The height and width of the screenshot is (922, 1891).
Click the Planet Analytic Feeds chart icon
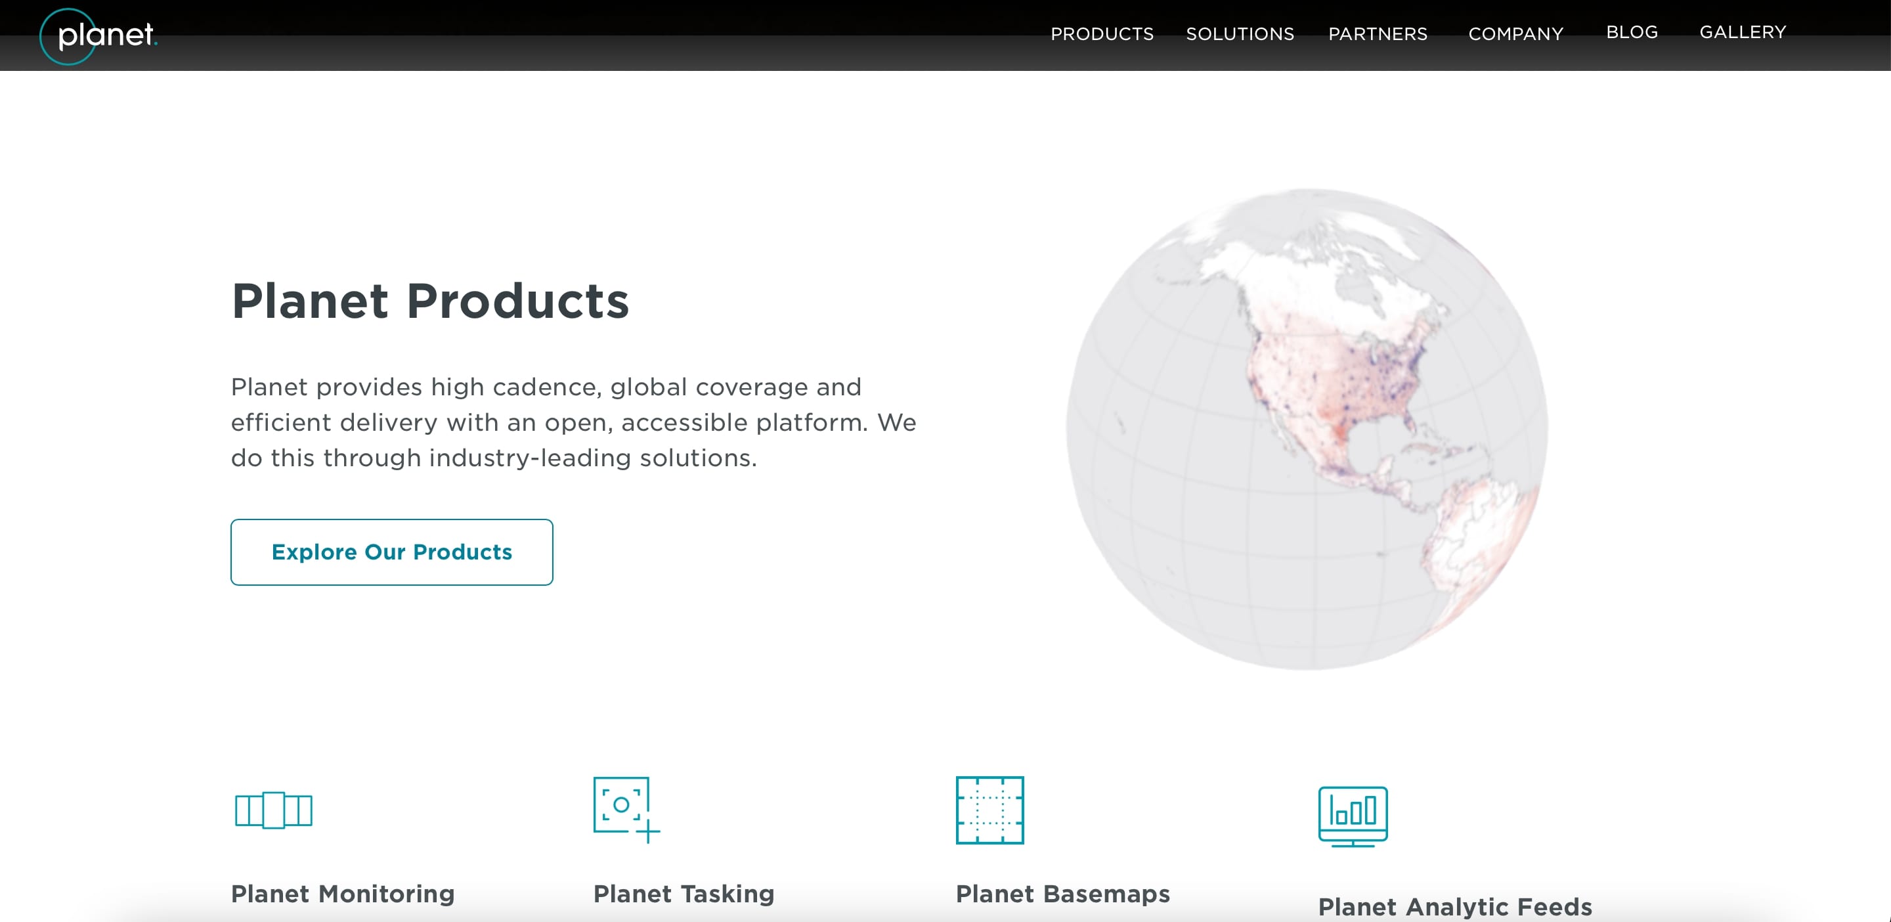1353,816
